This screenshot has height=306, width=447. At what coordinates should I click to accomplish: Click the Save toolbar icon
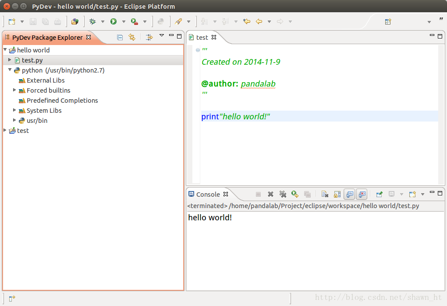tap(33, 21)
